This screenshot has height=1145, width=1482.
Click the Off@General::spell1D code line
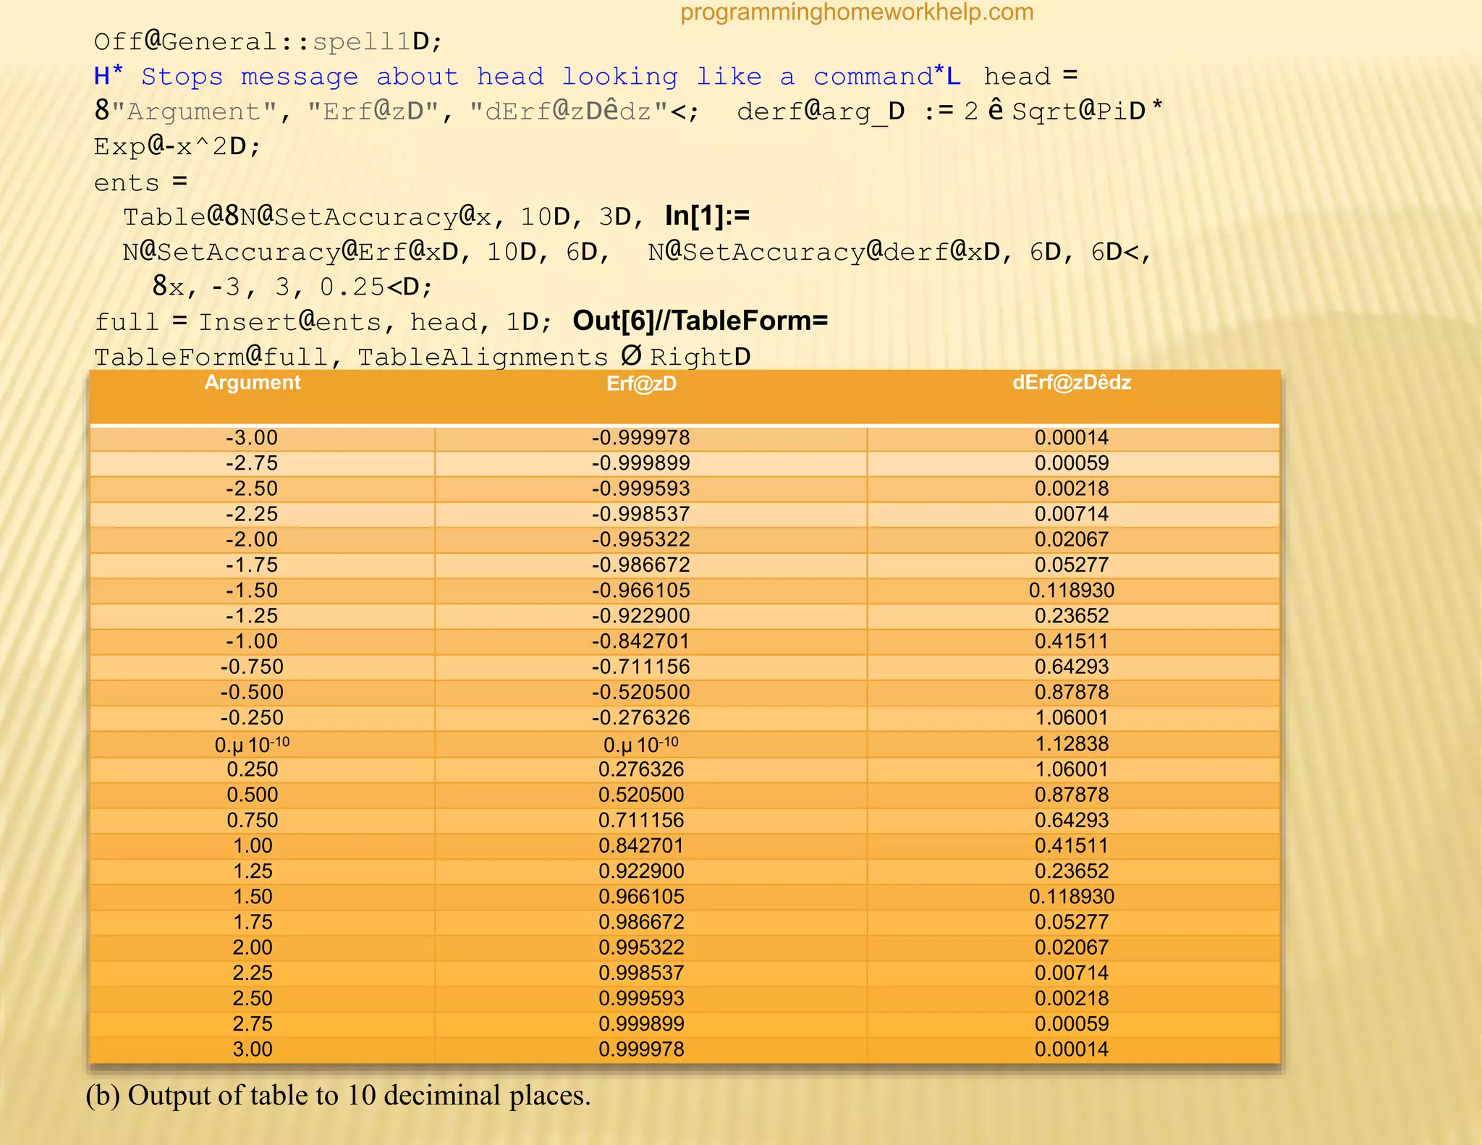pos(268,42)
